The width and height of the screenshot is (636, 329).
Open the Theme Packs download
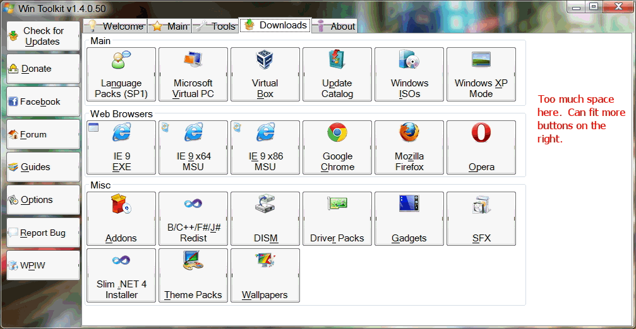[193, 275]
